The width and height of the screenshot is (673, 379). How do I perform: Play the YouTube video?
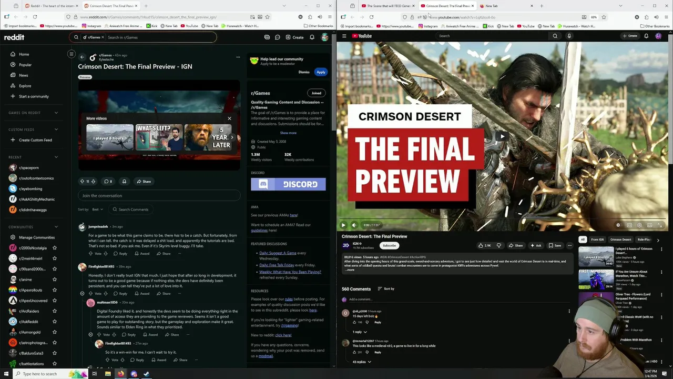[x=344, y=225]
